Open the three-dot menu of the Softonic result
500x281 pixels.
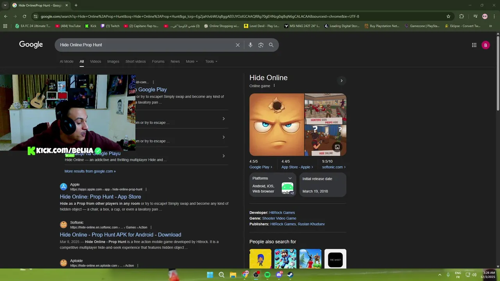(x=151, y=228)
